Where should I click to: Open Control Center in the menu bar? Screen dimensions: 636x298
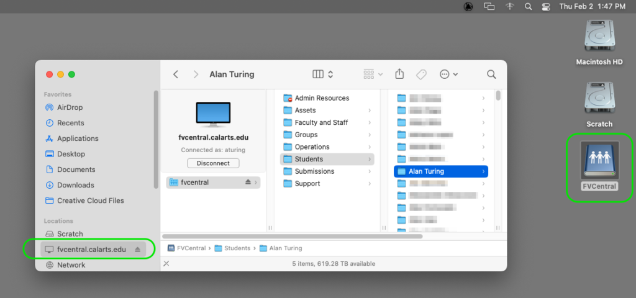[546, 6]
